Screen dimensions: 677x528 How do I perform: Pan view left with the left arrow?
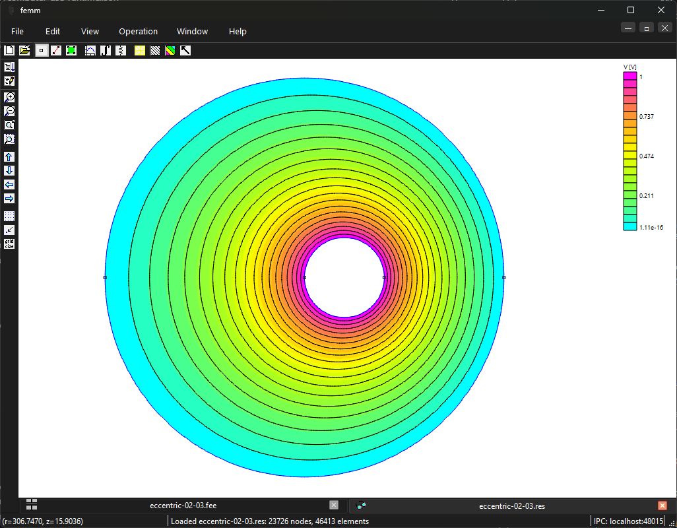9,184
